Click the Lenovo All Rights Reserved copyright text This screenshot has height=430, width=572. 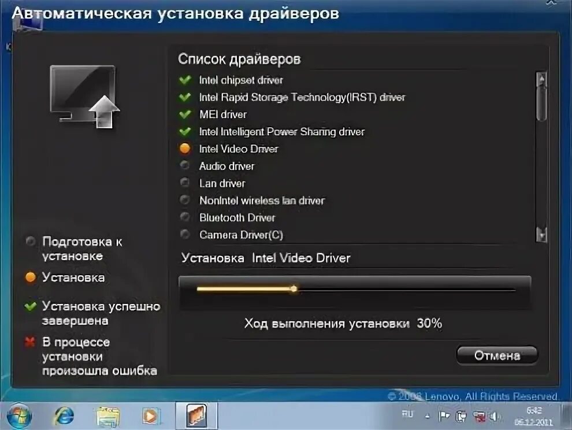[x=472, y=396]
